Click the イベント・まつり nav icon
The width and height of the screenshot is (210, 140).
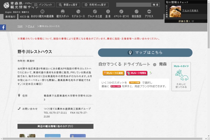coord(121,12)
